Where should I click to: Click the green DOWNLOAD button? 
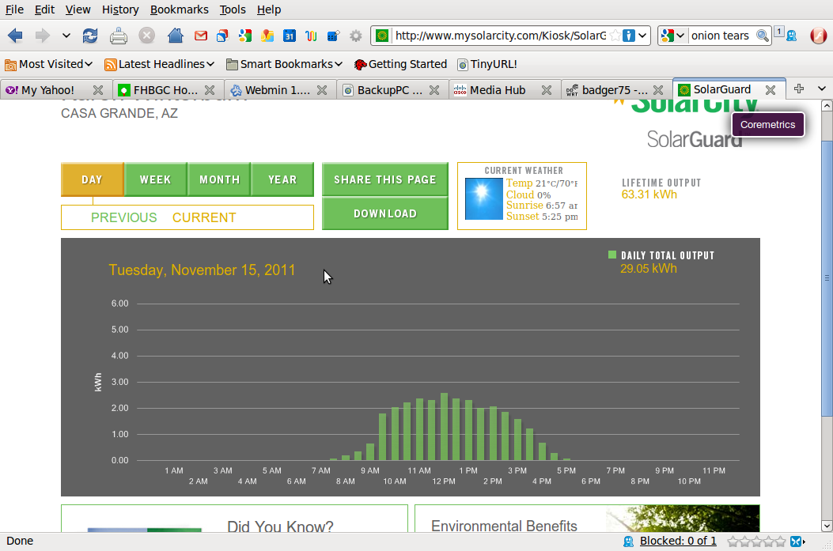[385, 213]
